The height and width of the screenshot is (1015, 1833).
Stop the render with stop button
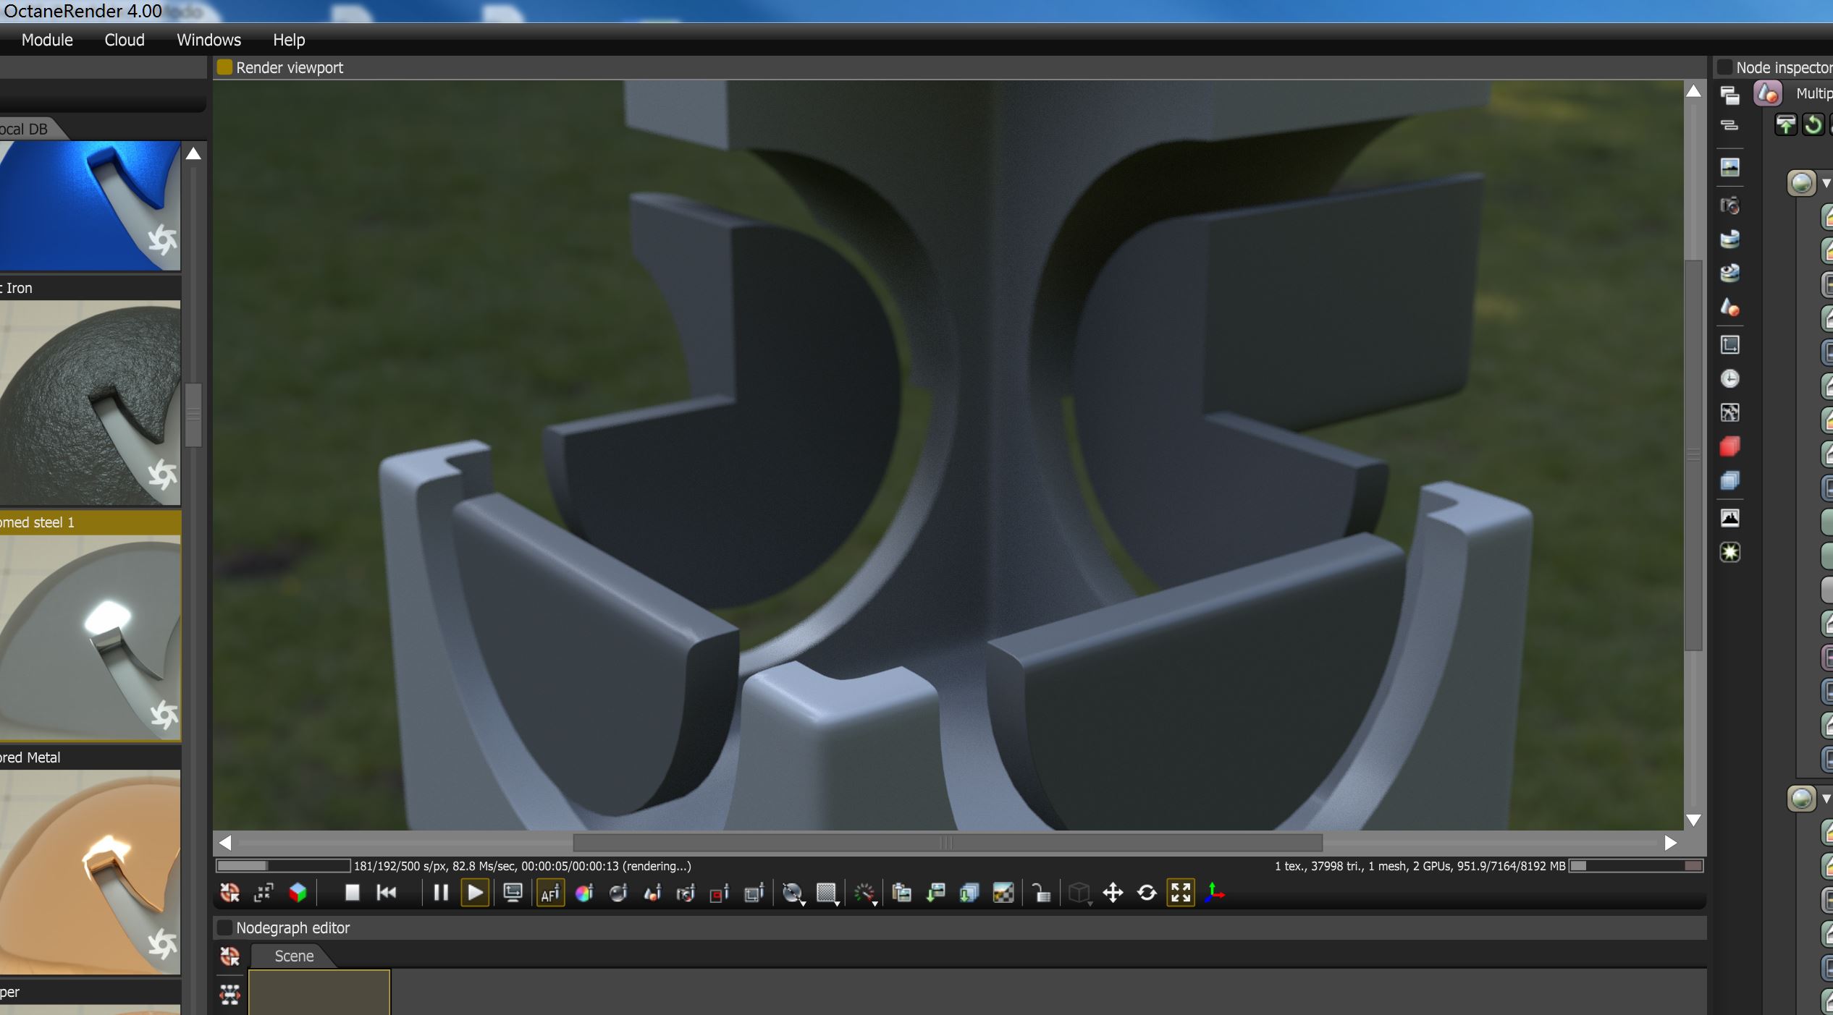[353, 893]
